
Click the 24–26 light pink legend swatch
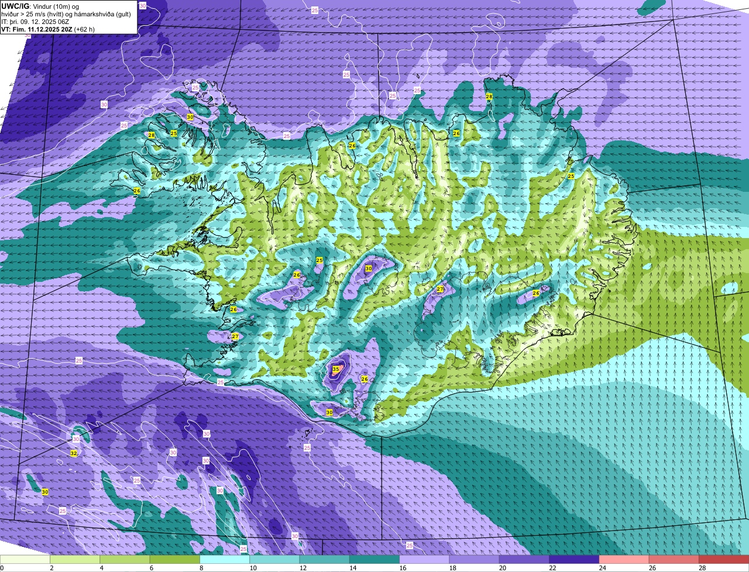[624, 560]
